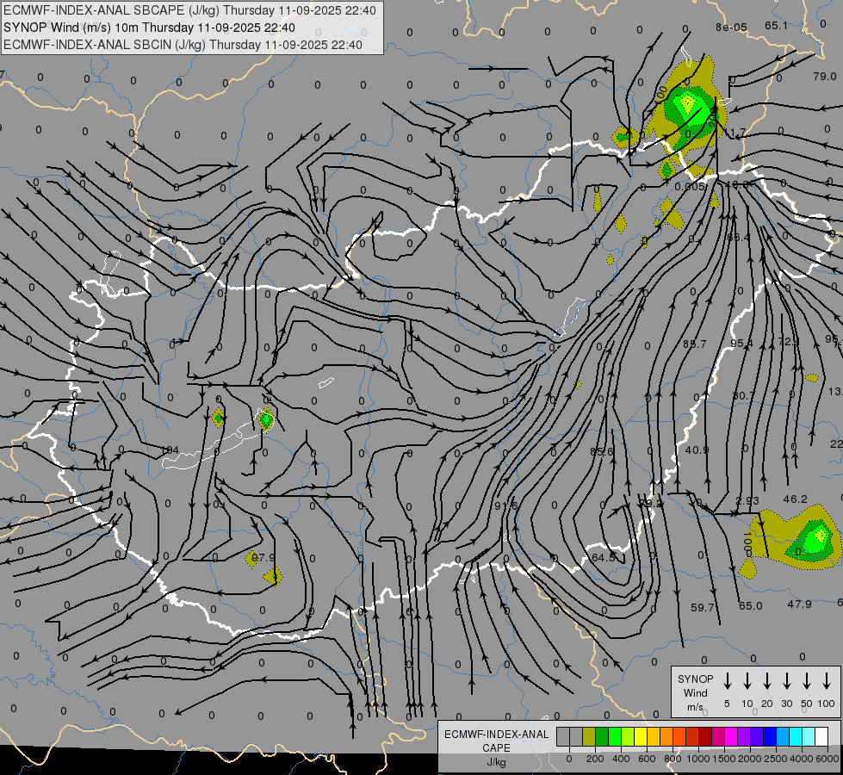Click the '85.6' value on the map
Viewport: 843px width, 775px height.
(602, 452)
